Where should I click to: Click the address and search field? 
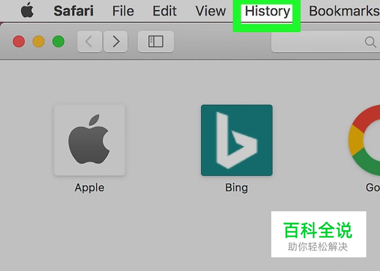coord(326,42)
